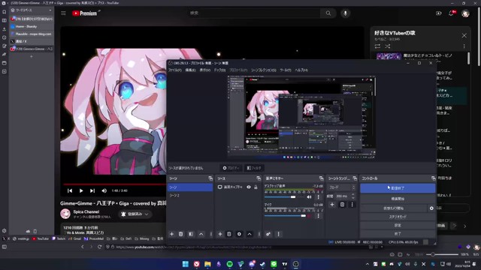This screenshot has width=481, height=270.
Task: Toggle visibility eye of the screen capture source
Action: click(249, 187)
